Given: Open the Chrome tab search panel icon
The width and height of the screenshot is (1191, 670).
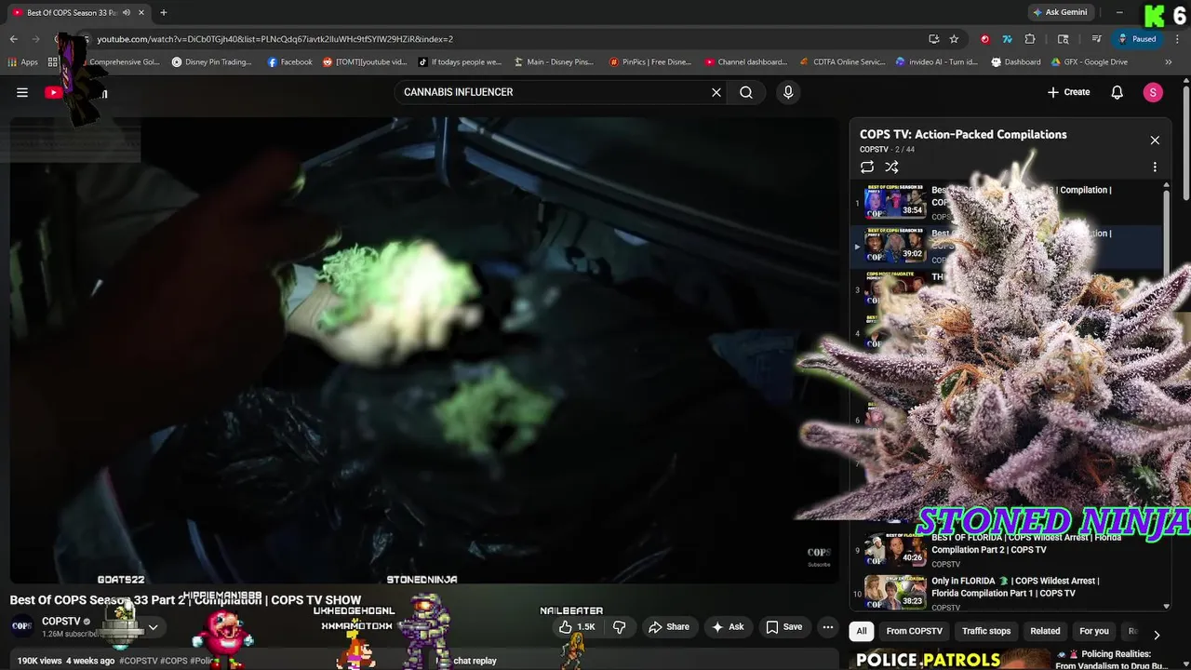Looking at the screenshot, I should 1064,39.
